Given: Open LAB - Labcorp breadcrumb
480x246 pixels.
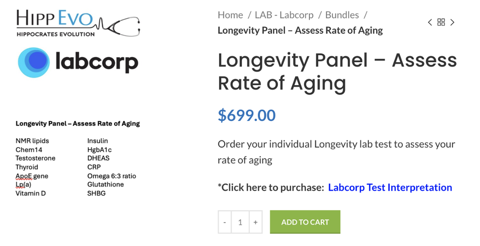Looking at the screenshot, I should point(284,15).
